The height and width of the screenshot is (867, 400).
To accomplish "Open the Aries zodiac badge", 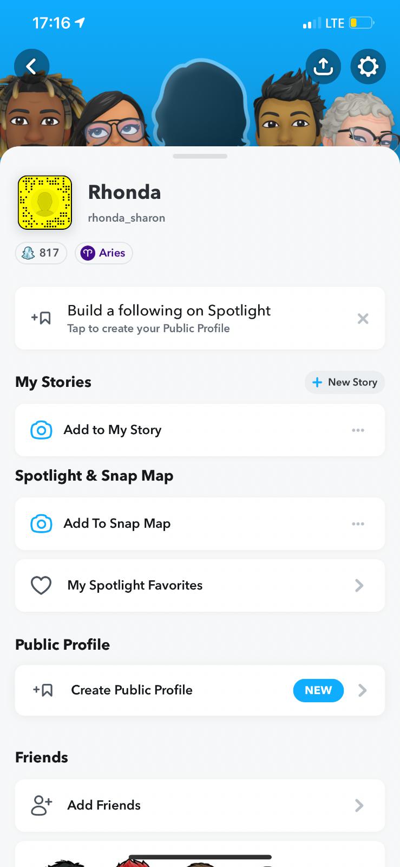I will pos(104,253).
